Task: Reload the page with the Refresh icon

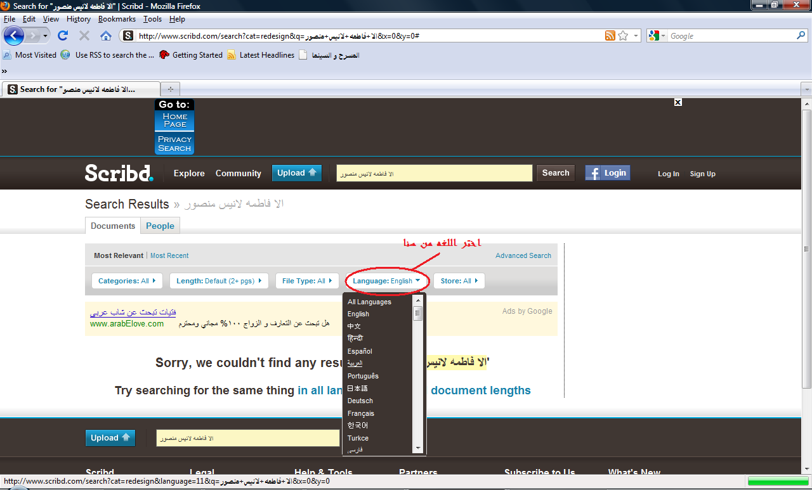Action: coord(63,36)
